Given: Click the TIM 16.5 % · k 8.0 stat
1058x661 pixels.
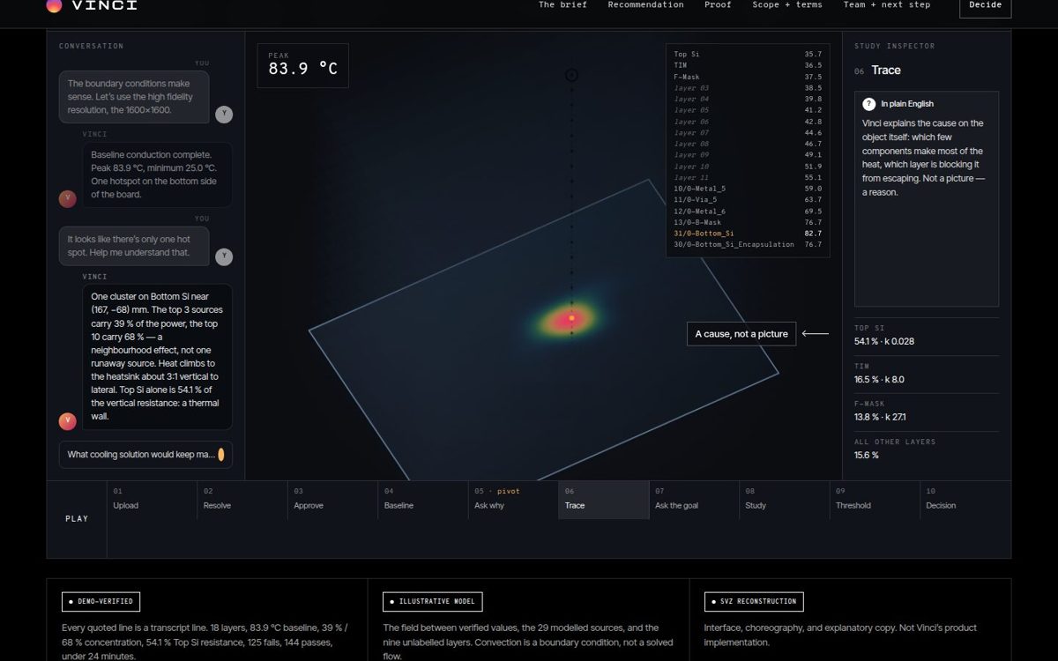Looking at the screenshot, I should (927, 374).
